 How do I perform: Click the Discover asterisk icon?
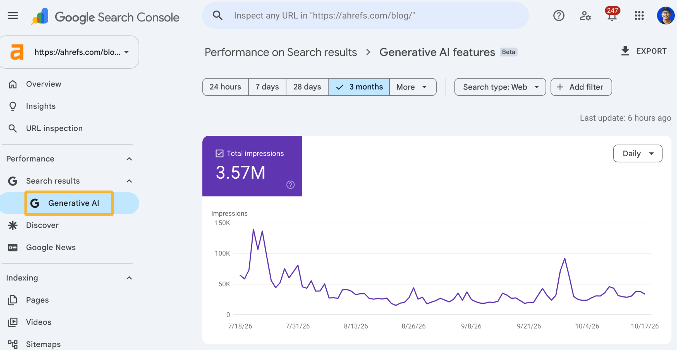[13, 225]
